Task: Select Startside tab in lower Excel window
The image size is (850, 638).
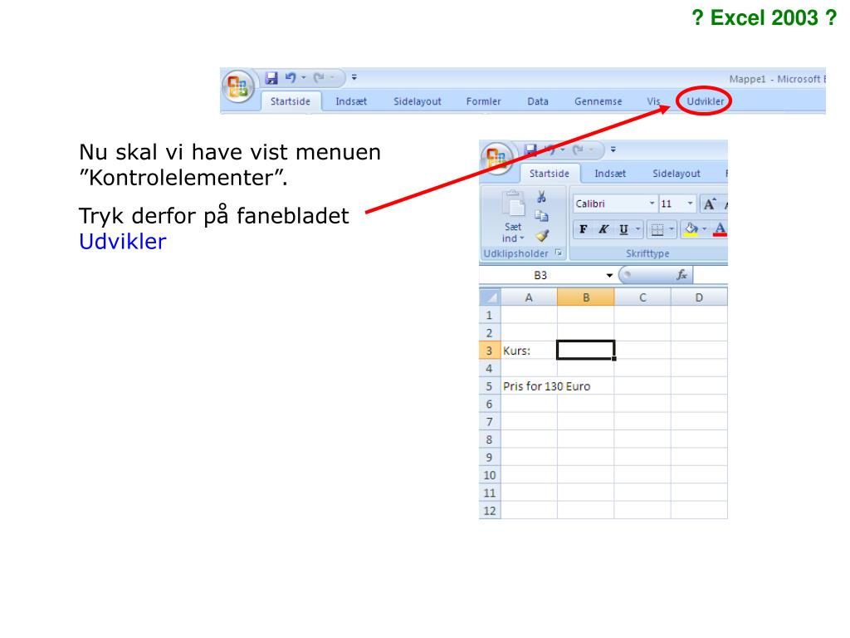Action: point(550,174)
